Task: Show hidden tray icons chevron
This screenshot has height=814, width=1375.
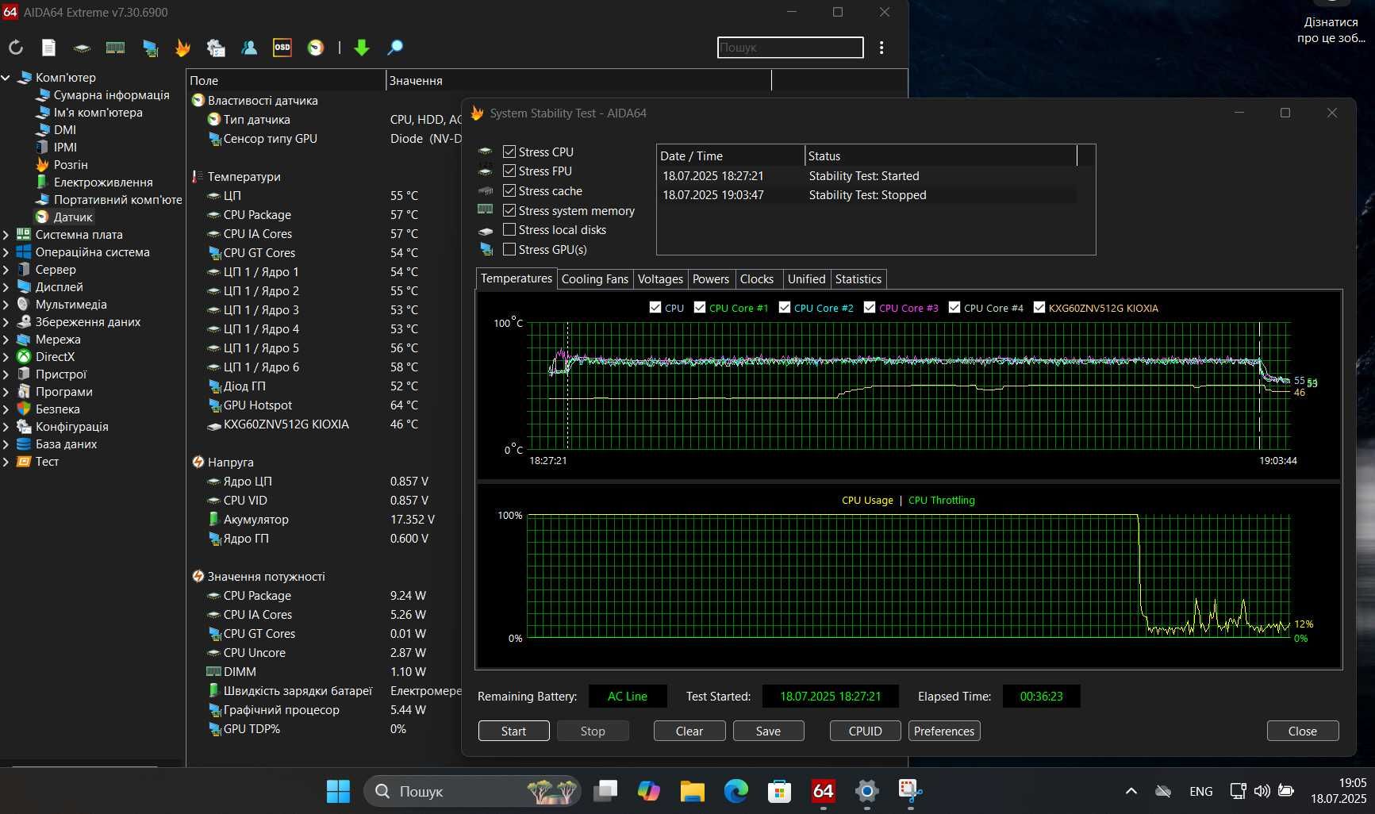Action: tap(1131, 791)
